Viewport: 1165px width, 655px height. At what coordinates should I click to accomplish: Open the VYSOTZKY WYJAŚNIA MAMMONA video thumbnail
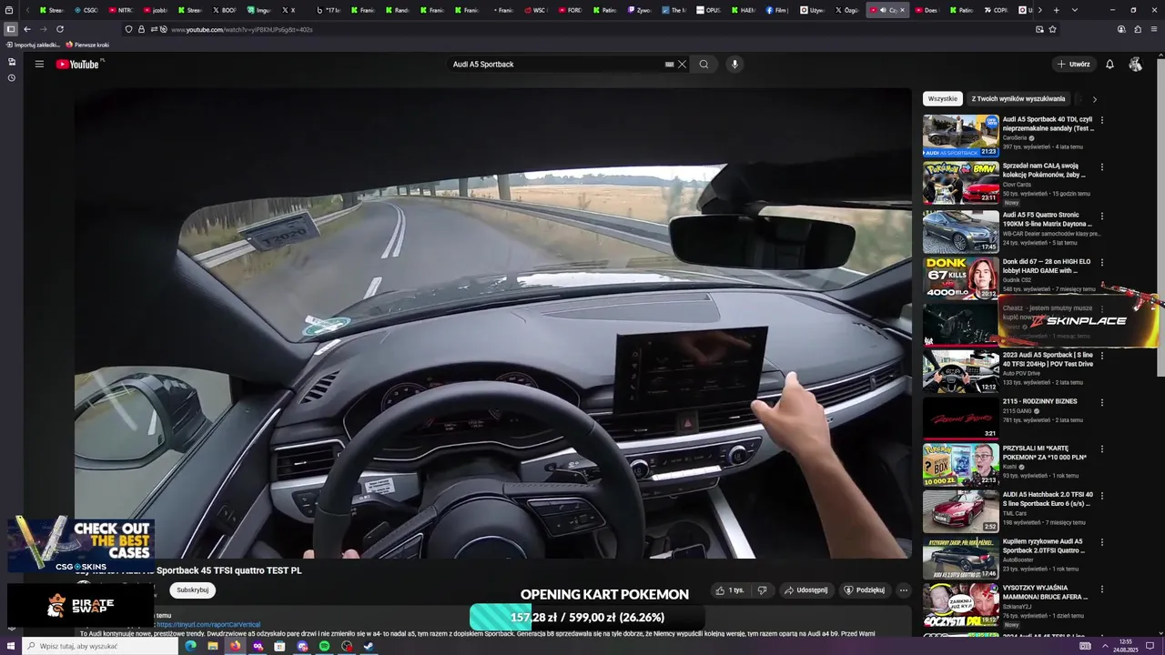(960, 606)
